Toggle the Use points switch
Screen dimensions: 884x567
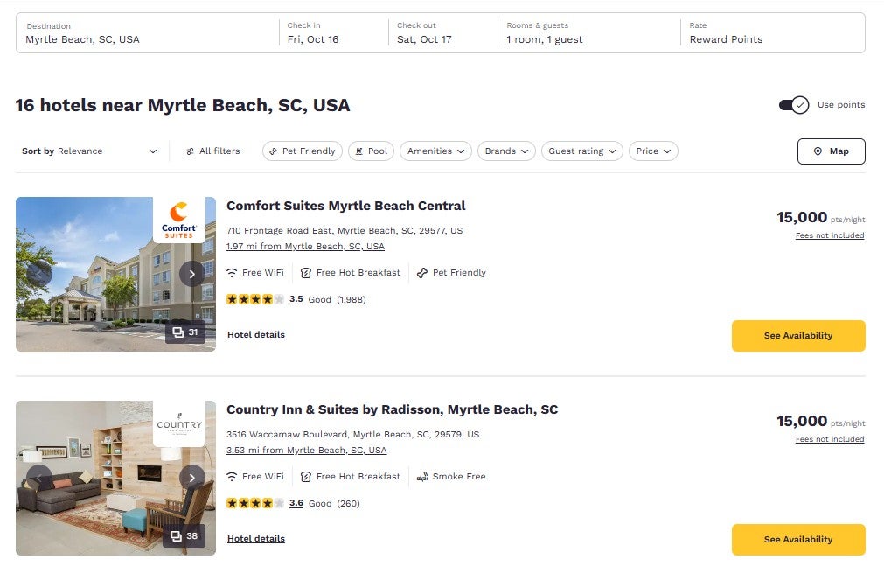pos(794,105)
